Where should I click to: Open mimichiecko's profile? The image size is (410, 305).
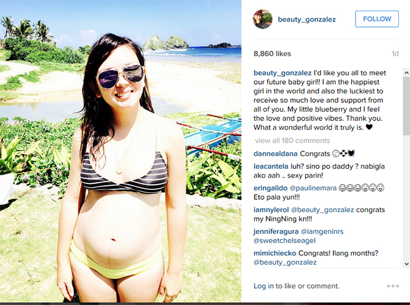(275, 253)
